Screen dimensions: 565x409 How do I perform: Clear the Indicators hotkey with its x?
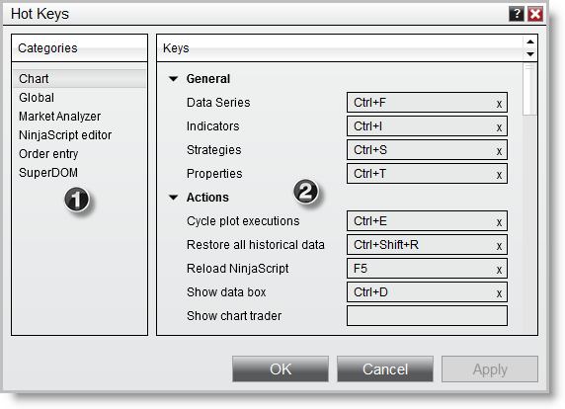click(499, 127)
